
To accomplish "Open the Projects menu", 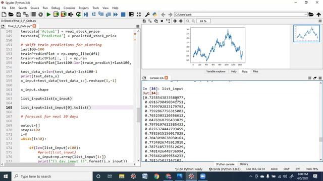I will click(x=83, y=8).
